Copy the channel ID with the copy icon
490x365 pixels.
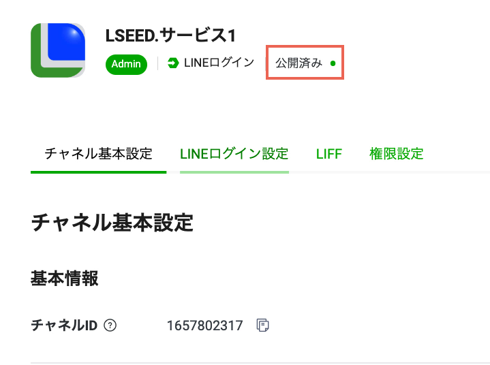point(262,326)
